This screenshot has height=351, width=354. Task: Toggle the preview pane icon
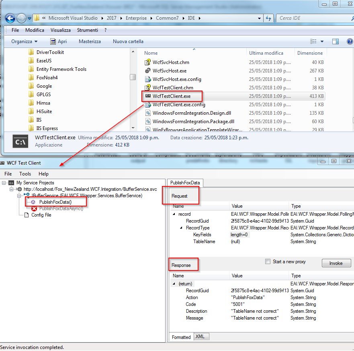point(336,41)
